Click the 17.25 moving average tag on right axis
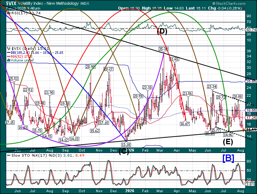 pyautogui.click(x=251, y=117)
